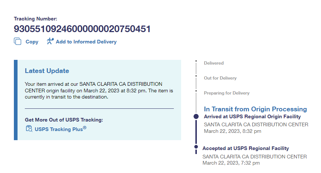The image size is (321, 173).
Task: Click the Delivered status dot
Action: point(196,61)
